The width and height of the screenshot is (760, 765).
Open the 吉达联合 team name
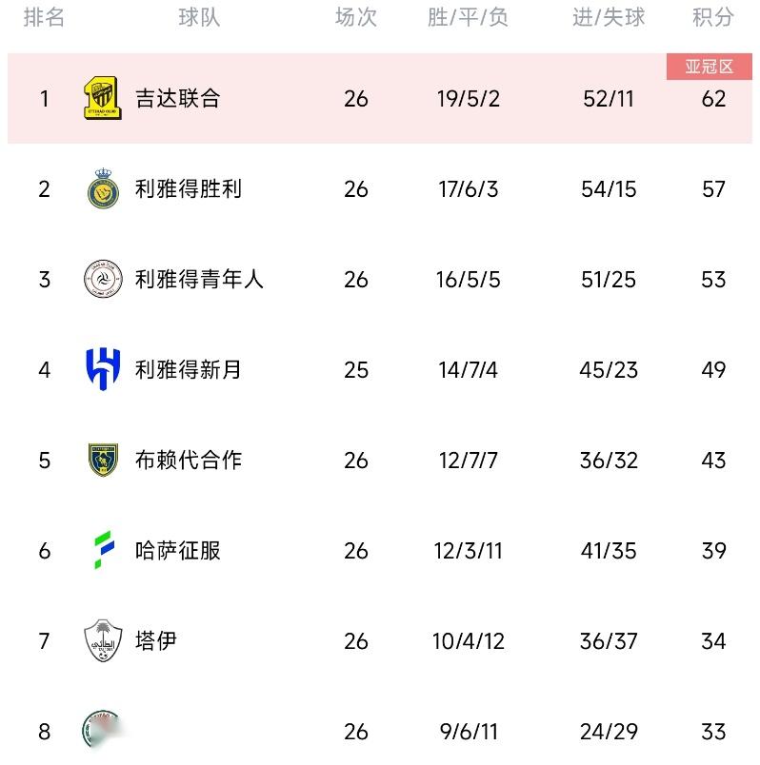tap(178, 98)
